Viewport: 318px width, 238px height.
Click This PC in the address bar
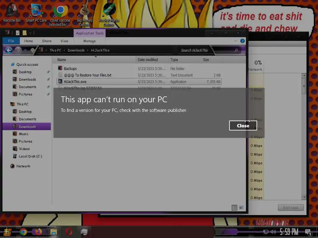[x=55, y=50]
